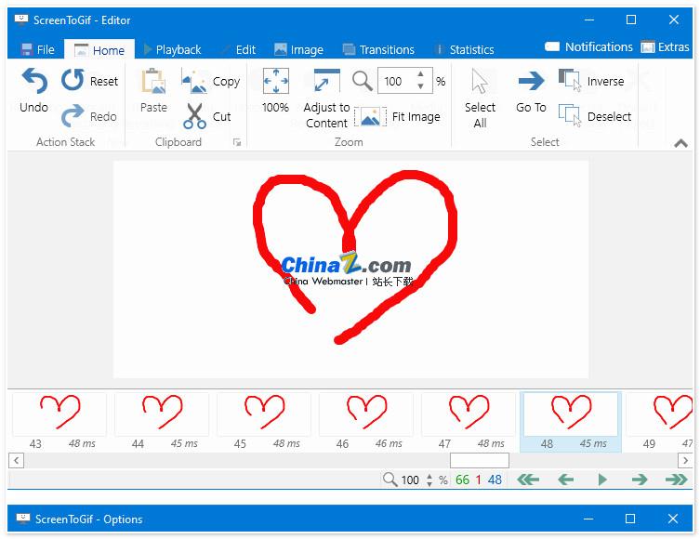Viewport: 700px width, 539px height.
Task: Click the ribbon zoom percentage input field
Action: pyautogui.click(x=397, y=81)
